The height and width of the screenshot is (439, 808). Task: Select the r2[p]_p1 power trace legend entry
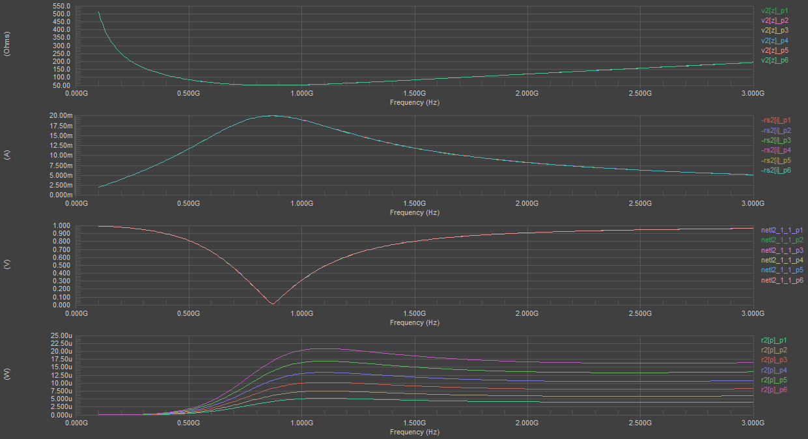click(773, 340)
